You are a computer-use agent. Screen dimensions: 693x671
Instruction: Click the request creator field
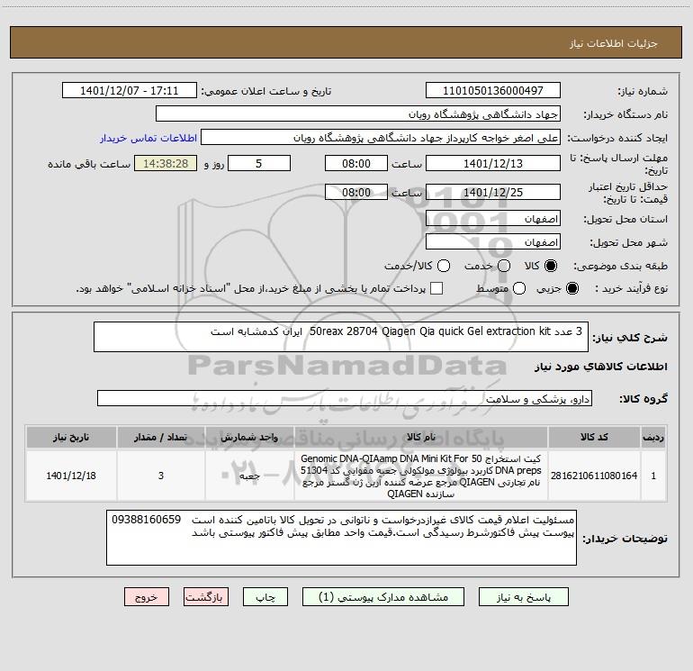click(381, 137)
